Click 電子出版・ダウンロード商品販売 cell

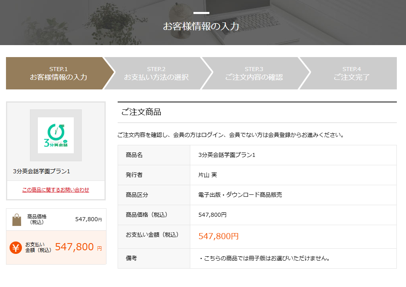click(240, 195)
